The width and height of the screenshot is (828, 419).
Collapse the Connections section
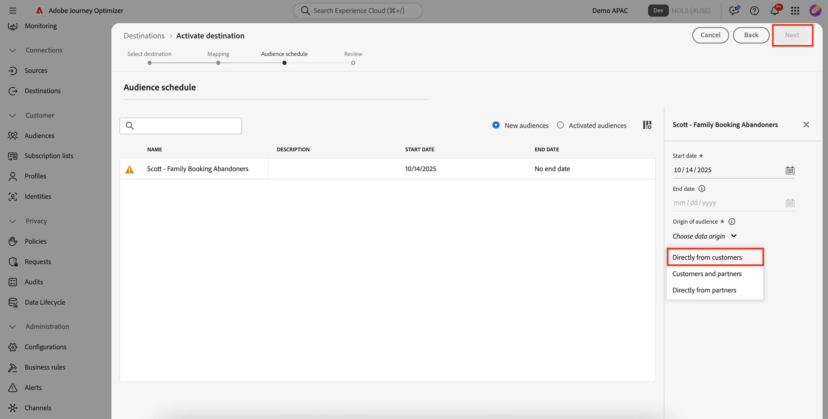click(x=12, y=50)
